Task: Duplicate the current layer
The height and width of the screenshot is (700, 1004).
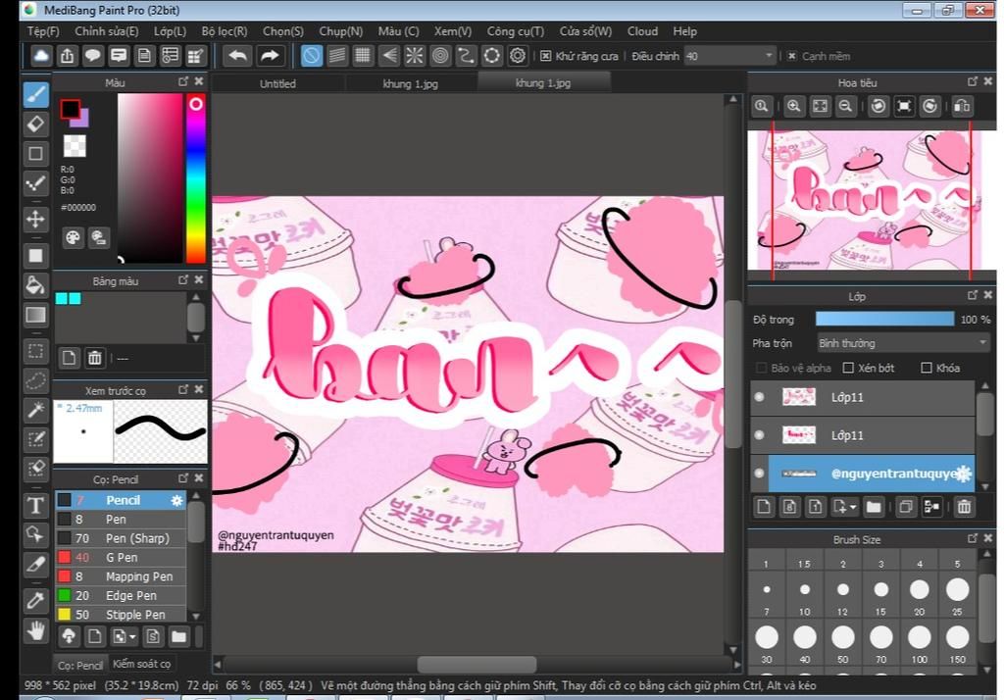Action: (905, 507)
